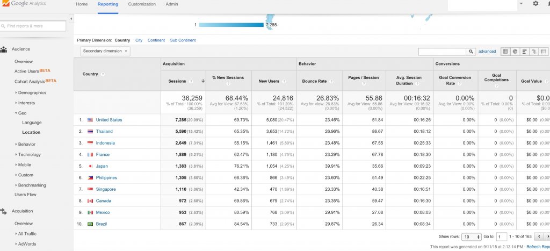This screenshot has height=251, width=550.
Task: Open the United States country link
Action: click(109, 120)
